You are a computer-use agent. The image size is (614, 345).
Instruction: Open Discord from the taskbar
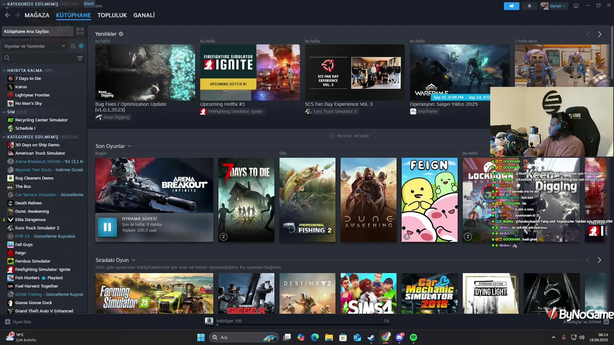pyautogui.click(x=400, y=337)
